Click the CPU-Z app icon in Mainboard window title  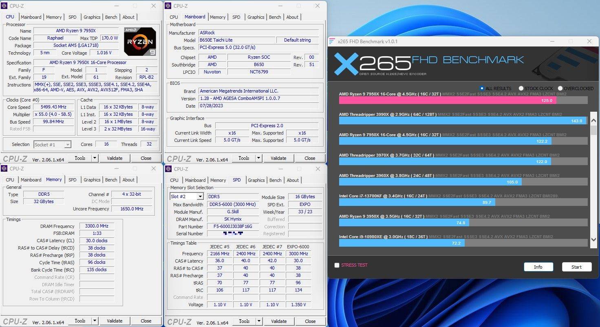tap(168, 6)
